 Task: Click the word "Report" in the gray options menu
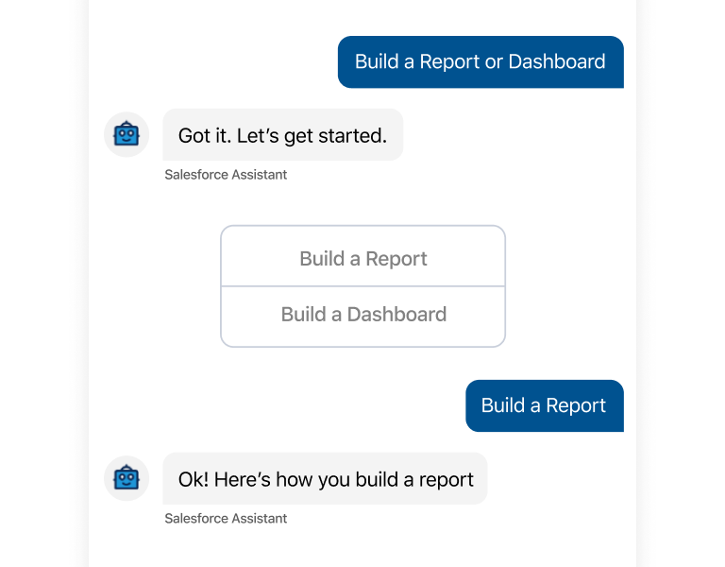coord(396,258)
